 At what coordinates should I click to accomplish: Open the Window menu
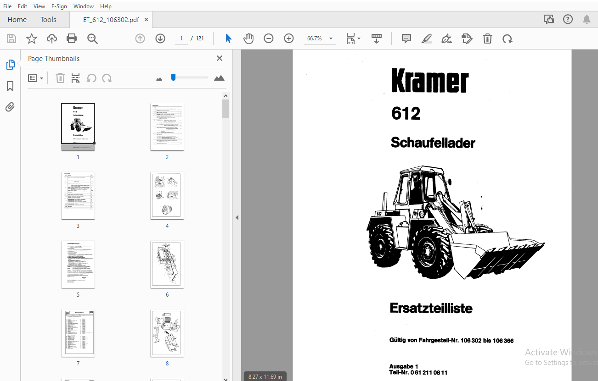[84, 6]
